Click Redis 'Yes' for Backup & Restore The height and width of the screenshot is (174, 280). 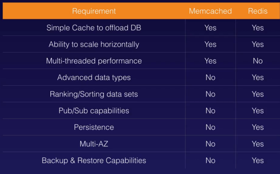click(x=257, y=160)
